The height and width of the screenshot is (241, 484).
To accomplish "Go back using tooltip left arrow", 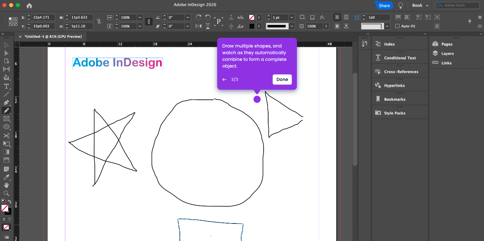I will point(224,79).
